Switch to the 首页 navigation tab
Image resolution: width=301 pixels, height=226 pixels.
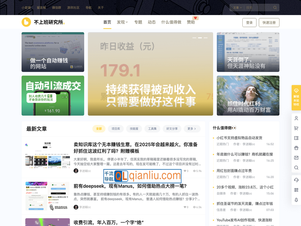coord(106,22)
